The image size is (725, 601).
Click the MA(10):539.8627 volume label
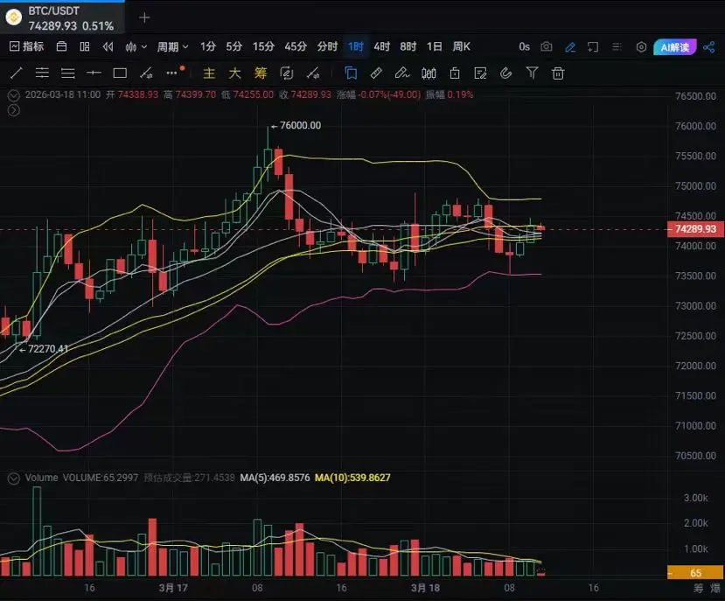352,478
